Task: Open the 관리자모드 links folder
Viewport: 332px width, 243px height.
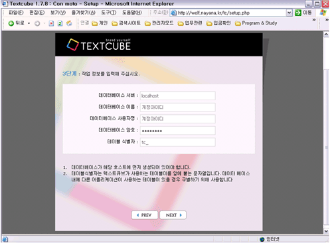Action: coord(159,23)
